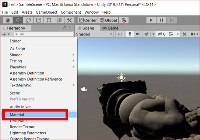
Task: Switch to the Game tab
Action: pos(110,28)
